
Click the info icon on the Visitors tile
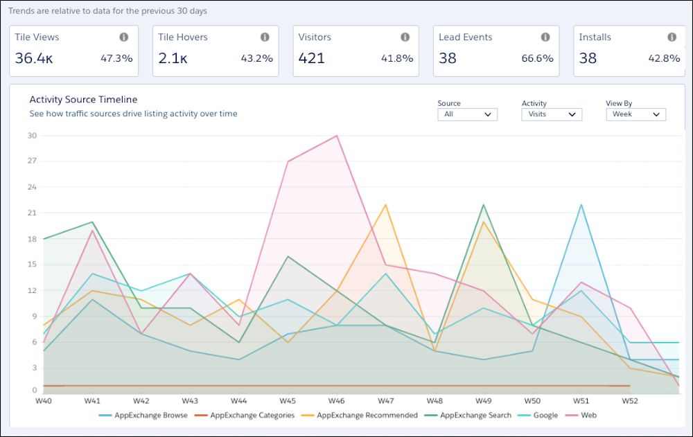(405, 37)
